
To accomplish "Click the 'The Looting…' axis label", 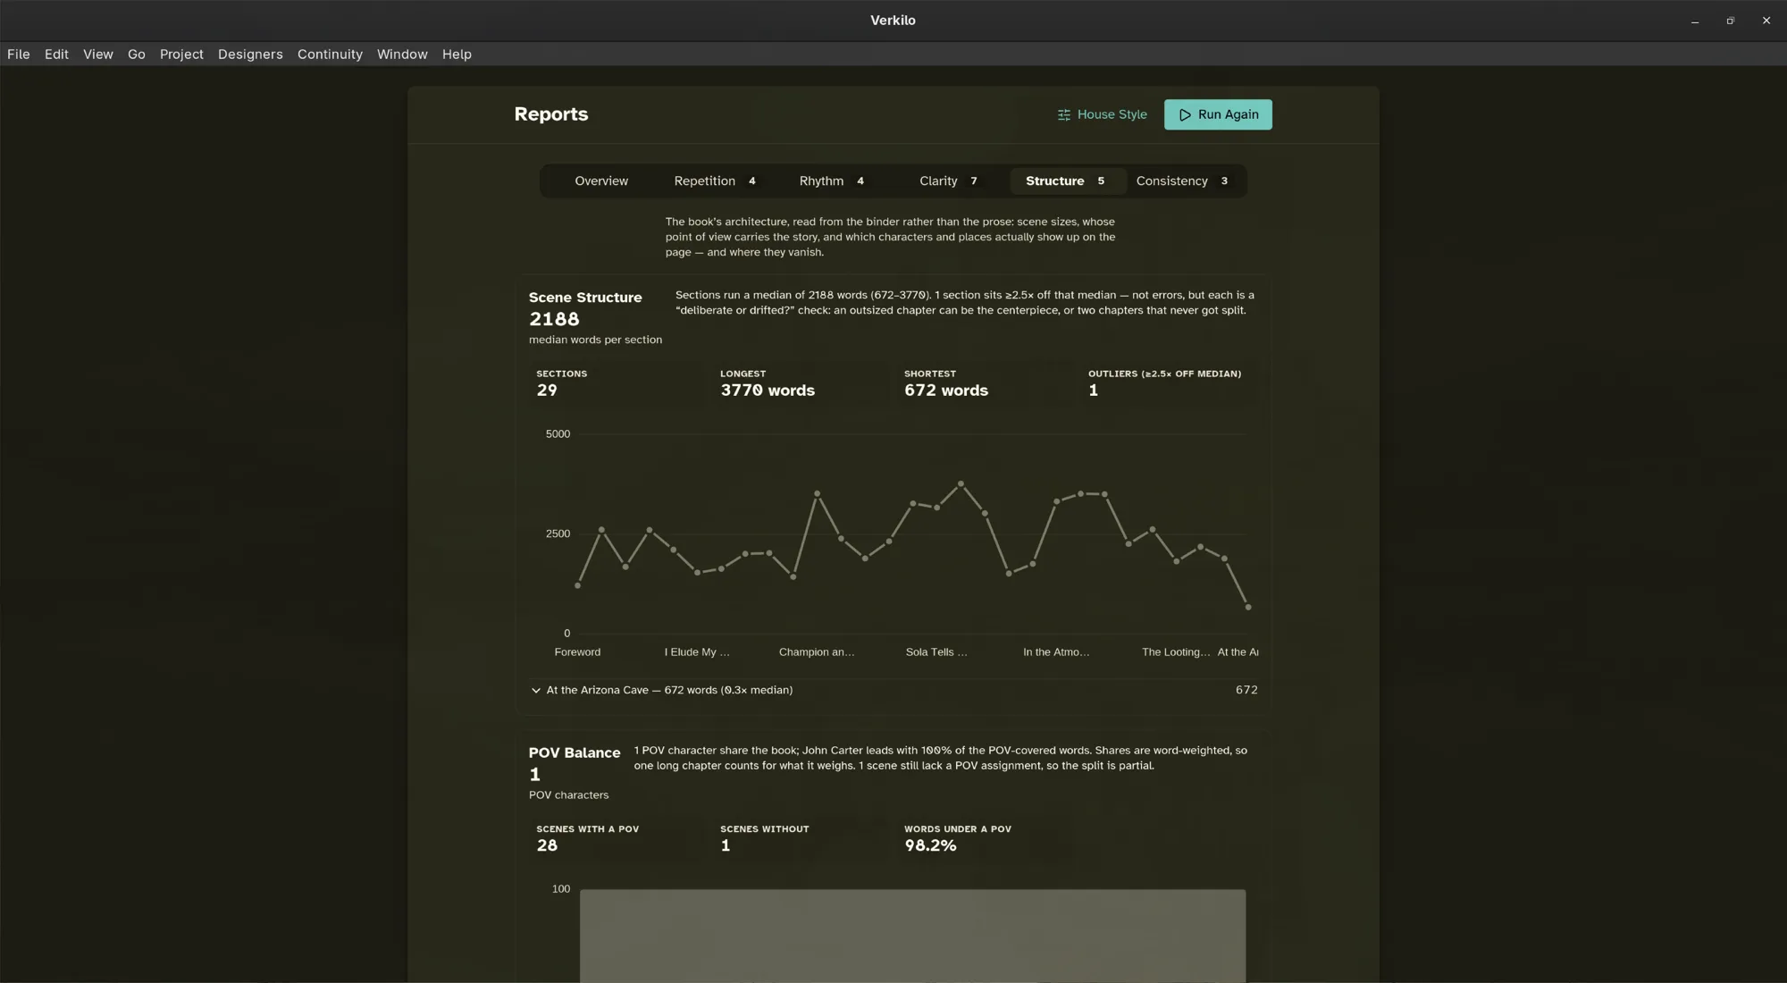I will click(x=1176, y=652).
